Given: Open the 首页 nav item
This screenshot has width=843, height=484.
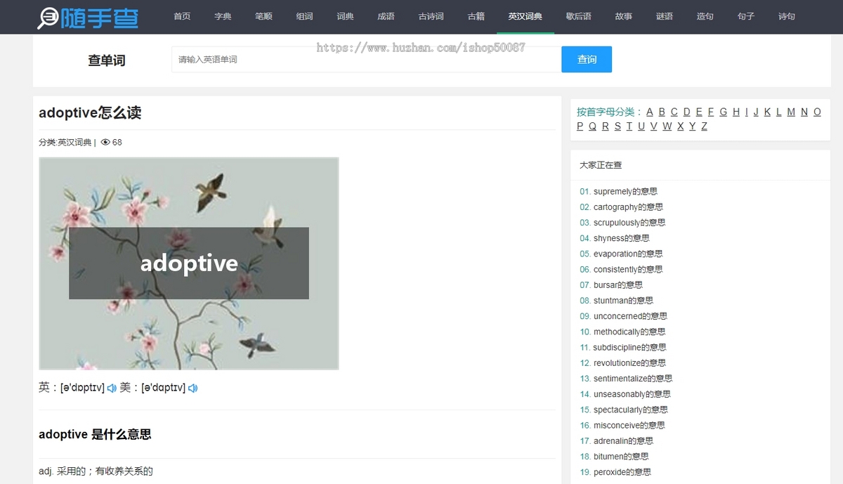Looking at the screenshot, I should 182,16.
